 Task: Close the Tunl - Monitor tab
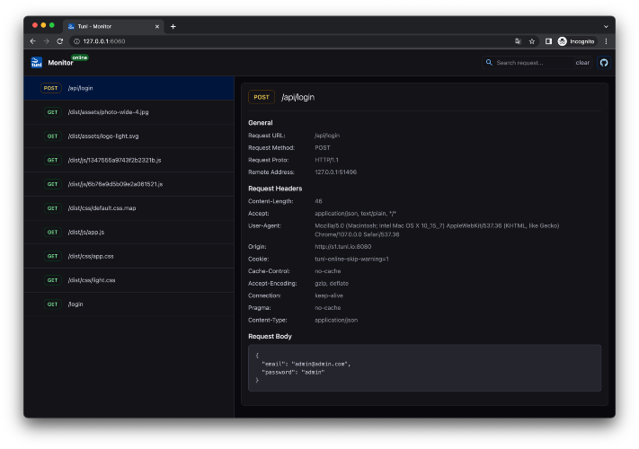(157, 26)
